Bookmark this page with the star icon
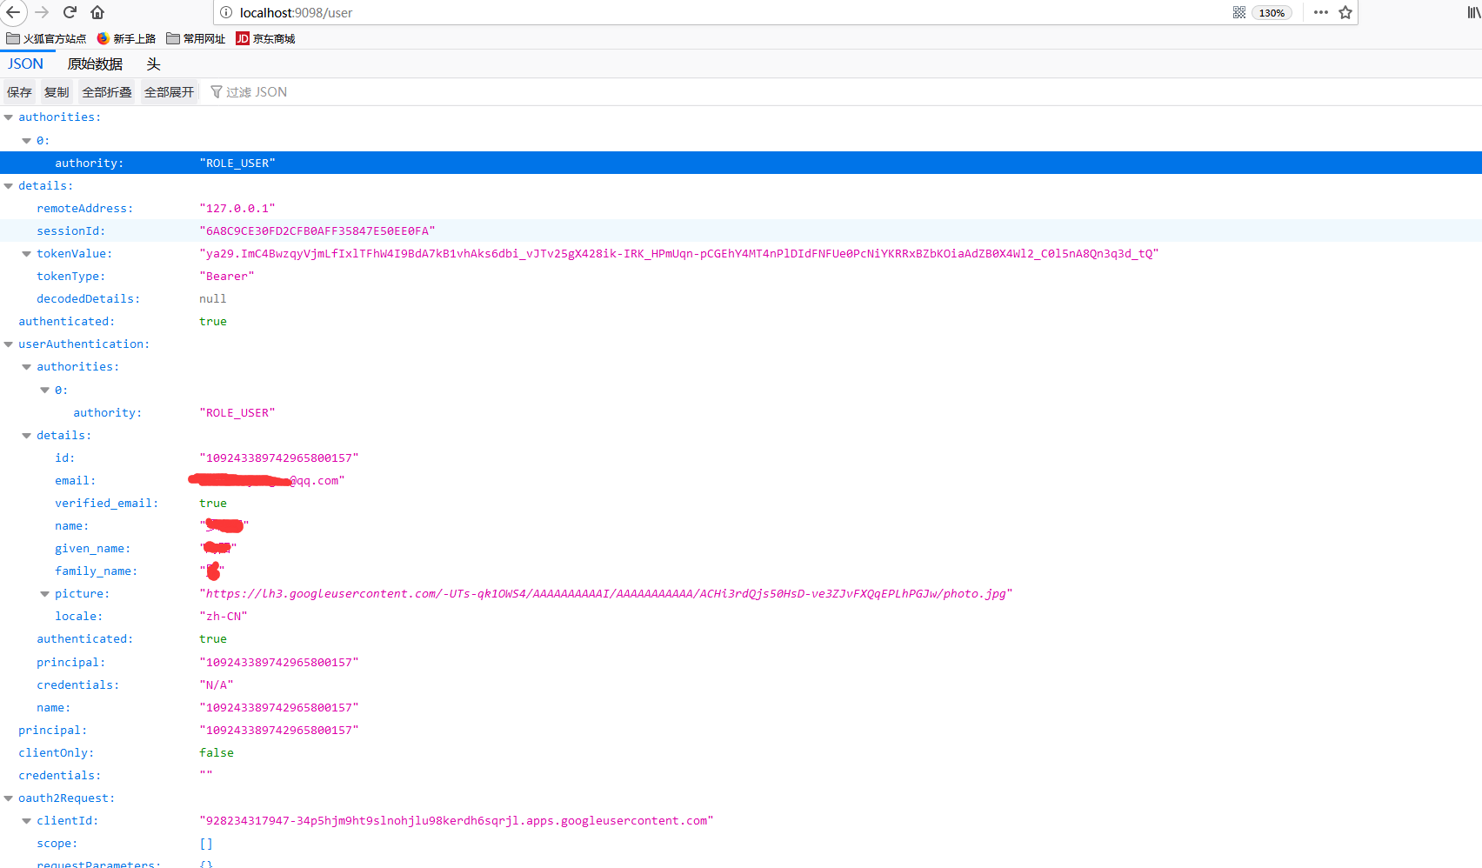 click(x=1345, y=13)
